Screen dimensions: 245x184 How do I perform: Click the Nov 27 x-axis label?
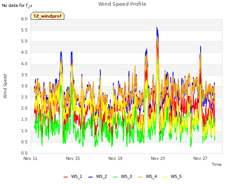(x=200, y=158)
